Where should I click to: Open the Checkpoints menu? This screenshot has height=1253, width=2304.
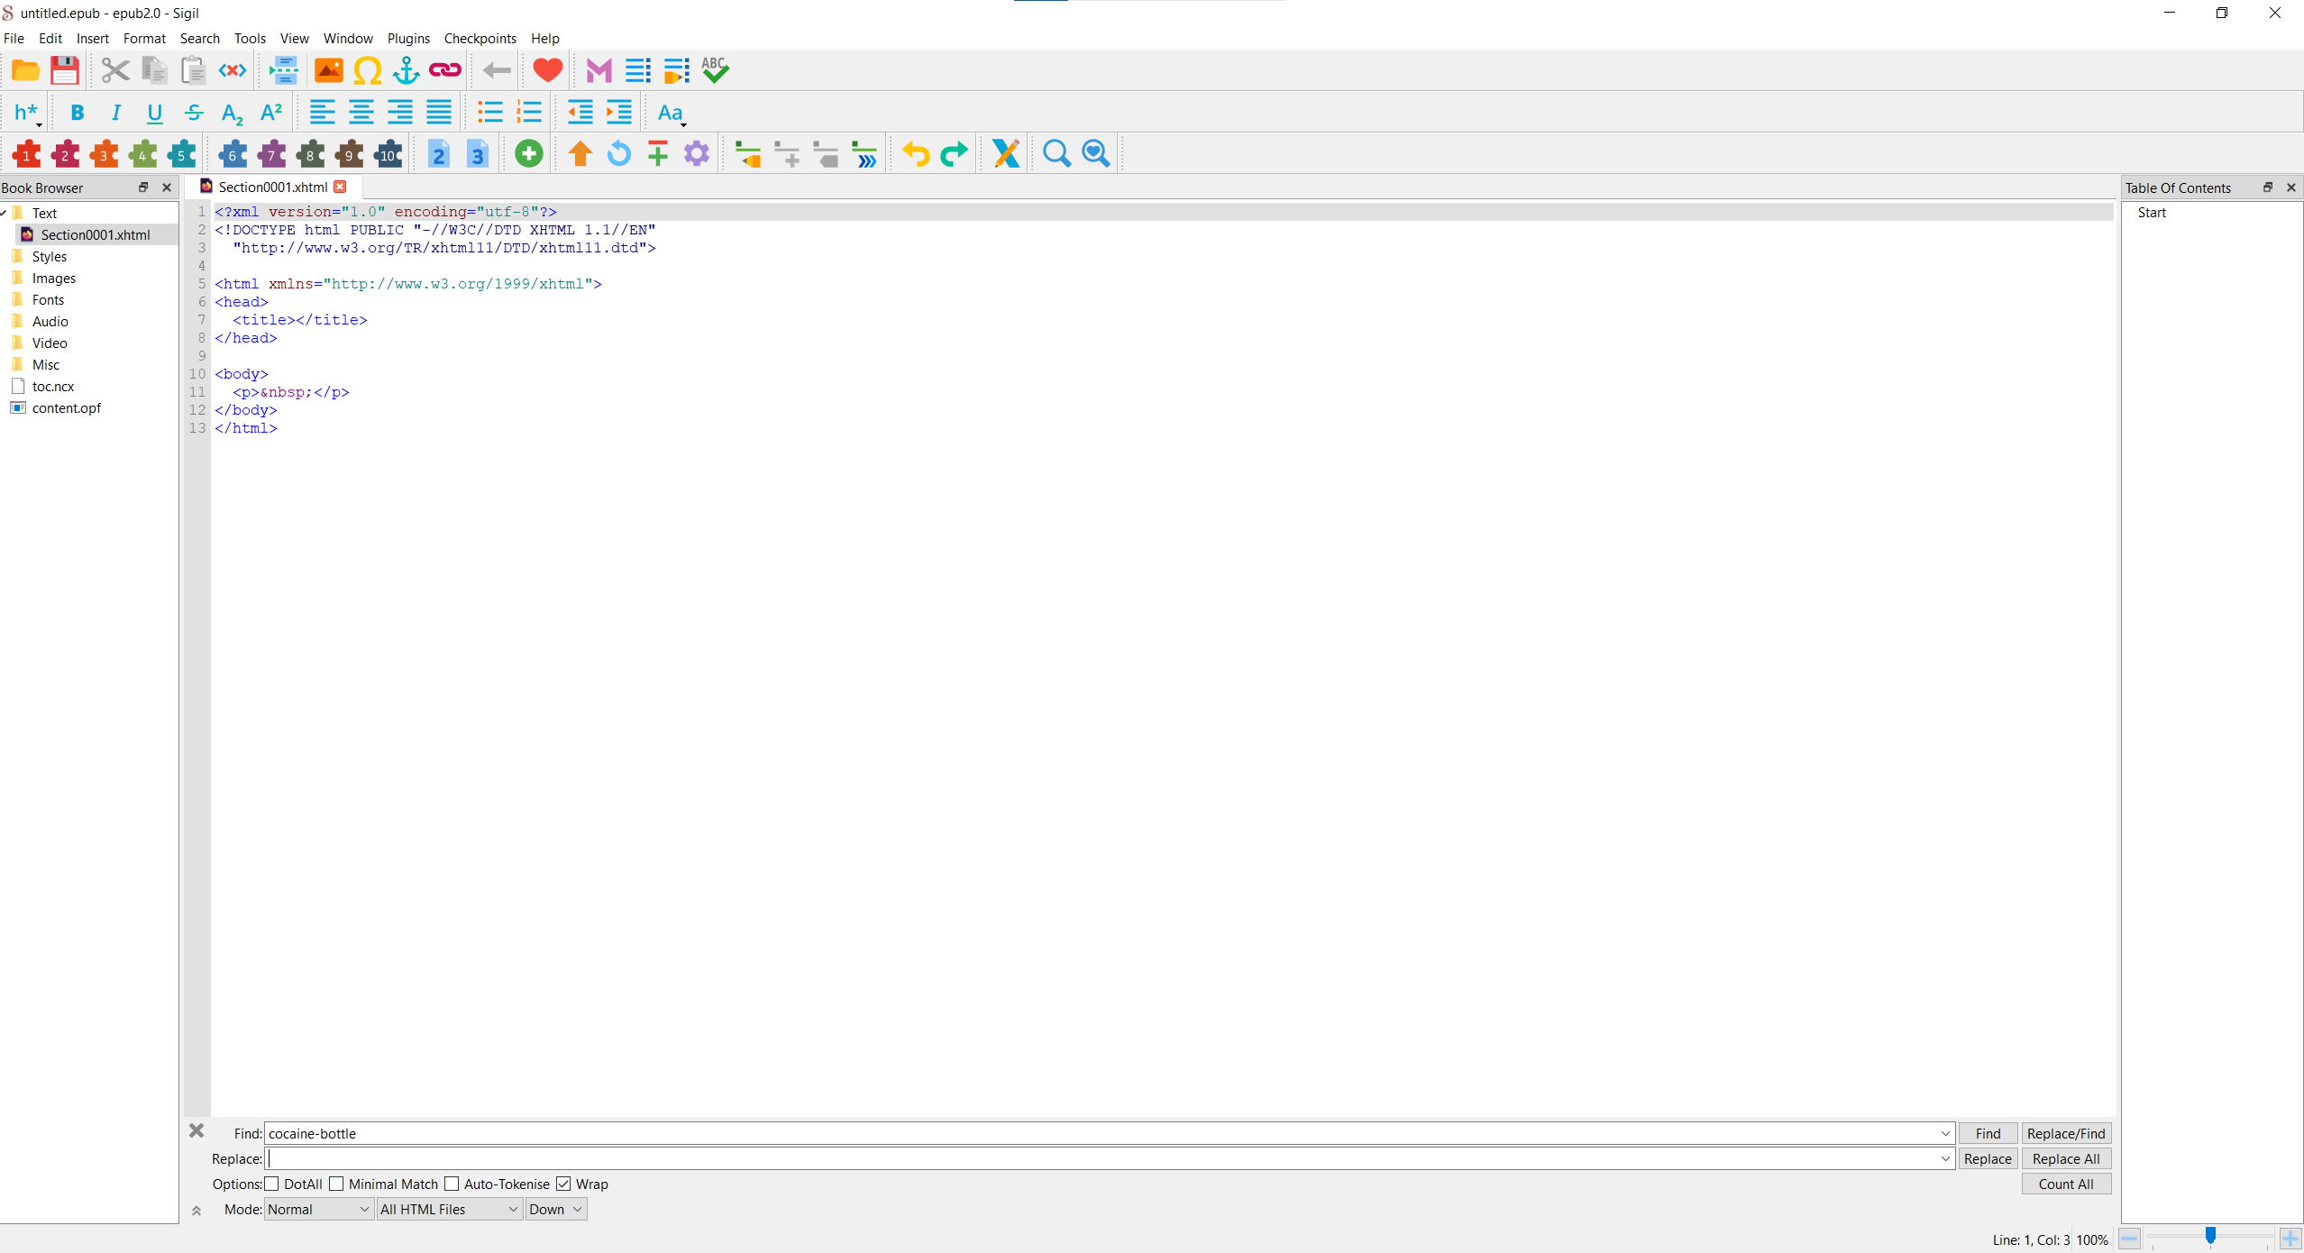pos(480,38)
